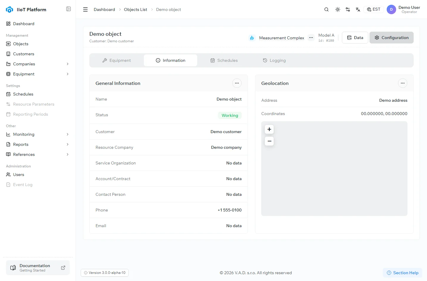Open Section Help
The image size is (427, 281).
click(403, 273)
